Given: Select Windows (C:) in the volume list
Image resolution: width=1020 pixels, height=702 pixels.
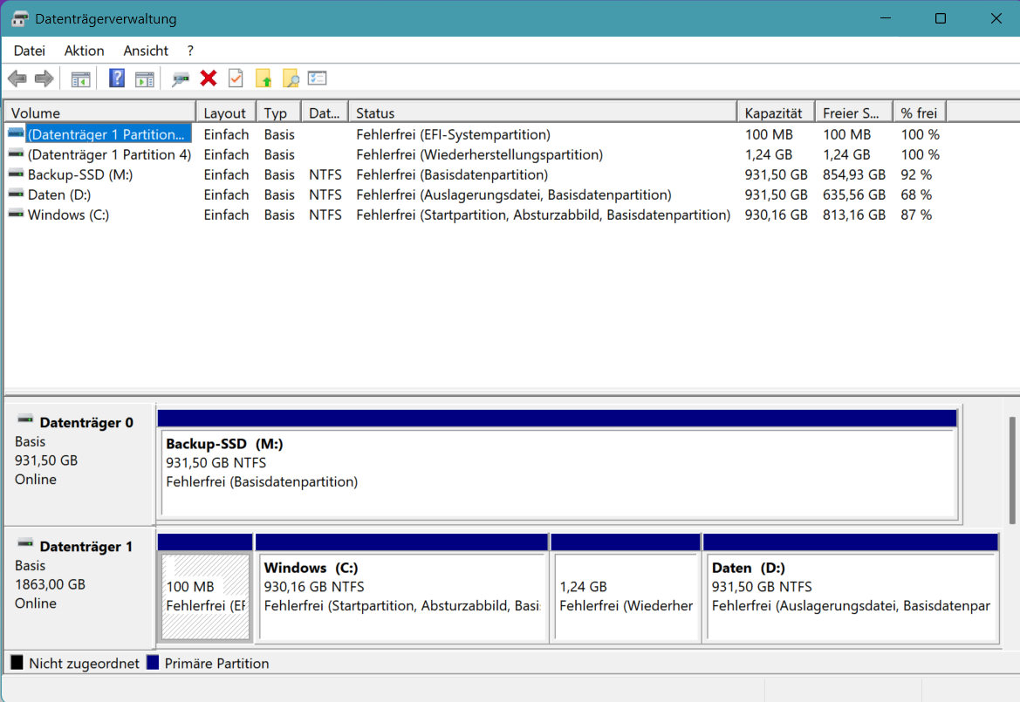Looking at the screenshot, I should tap(68, 215).
